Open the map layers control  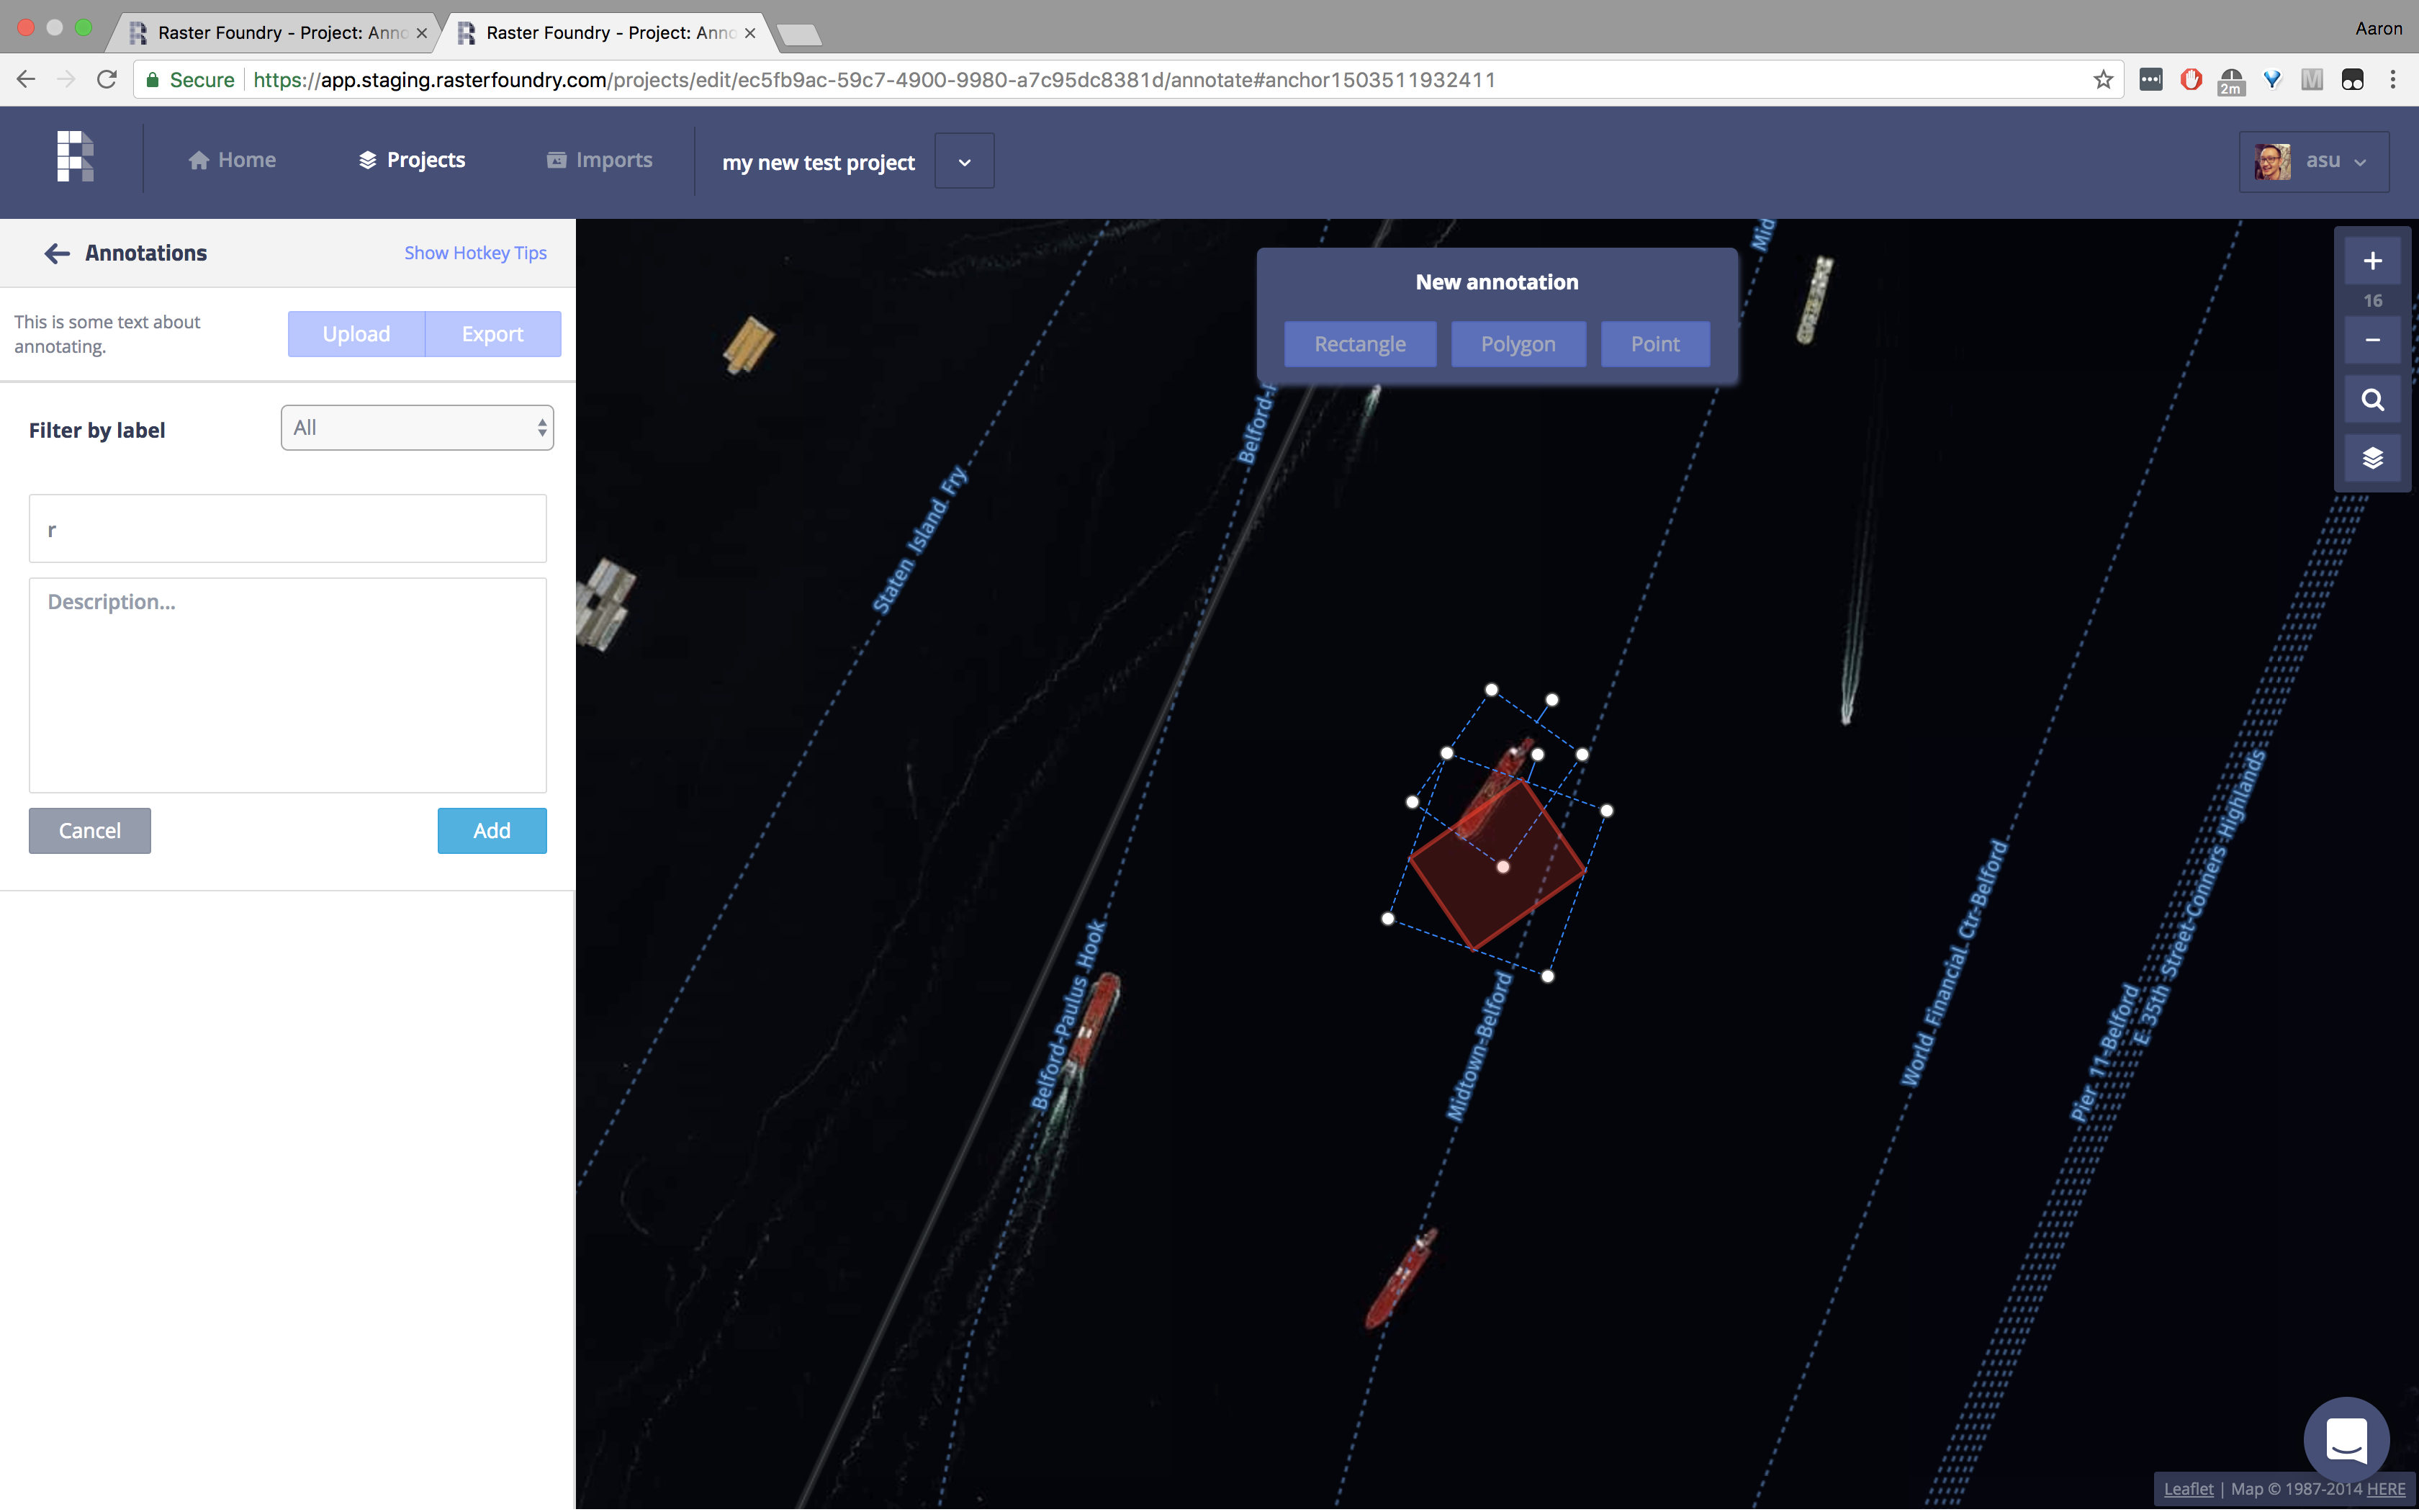2372,457
